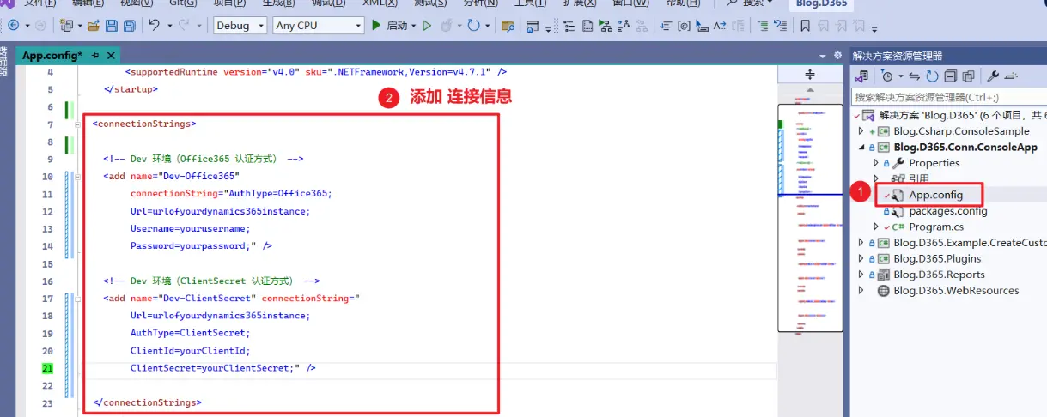Click the 搜索 search button in title bar
This screenshot has width=1047, height=417.
point(749,3)
